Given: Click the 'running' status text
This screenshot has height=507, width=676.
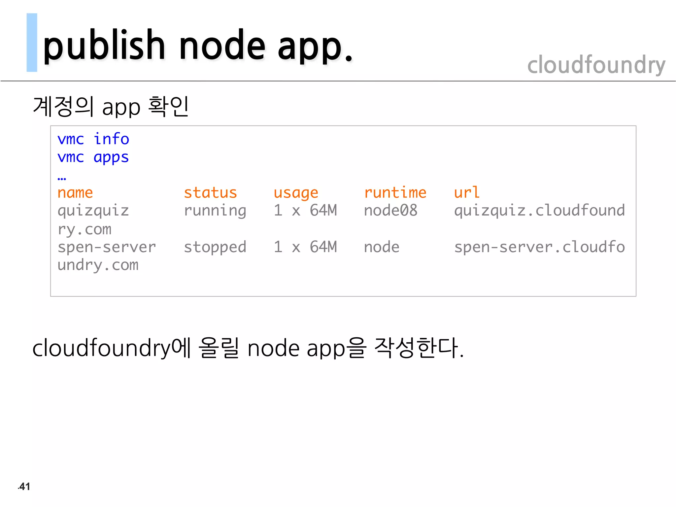Looking at the screenshot, I should tap(215, 211).
